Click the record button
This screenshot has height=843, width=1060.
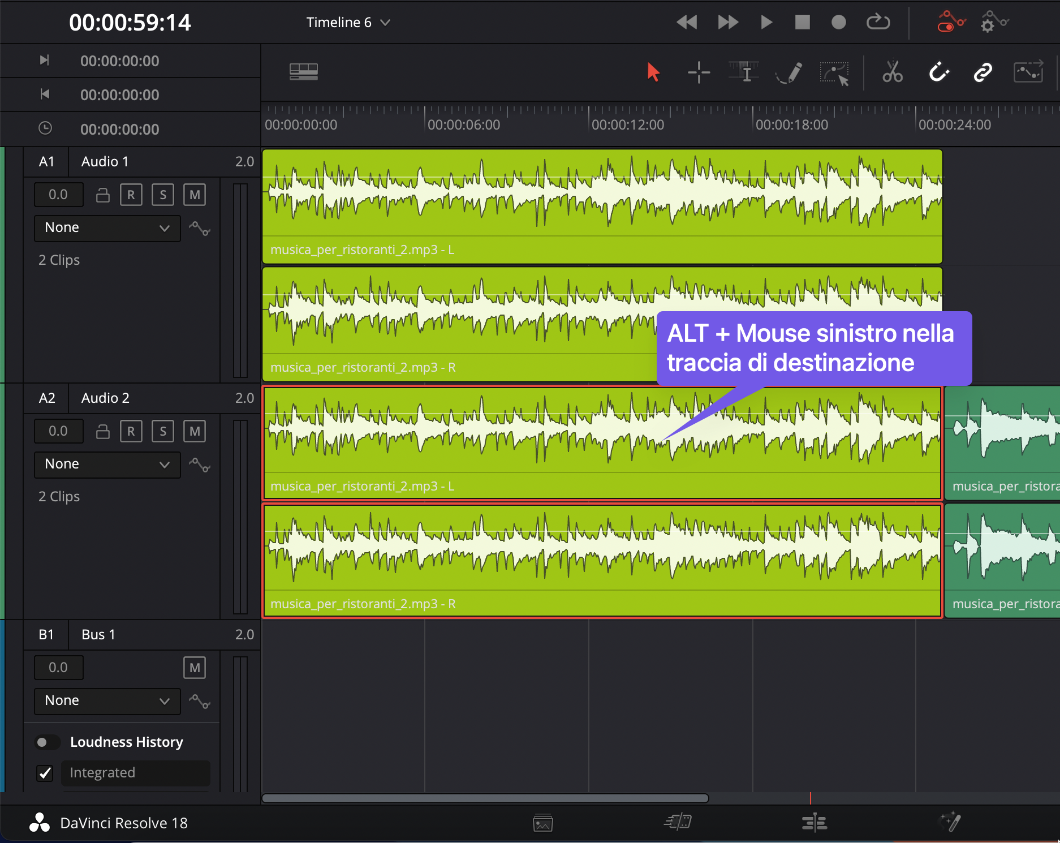[838, 23]
